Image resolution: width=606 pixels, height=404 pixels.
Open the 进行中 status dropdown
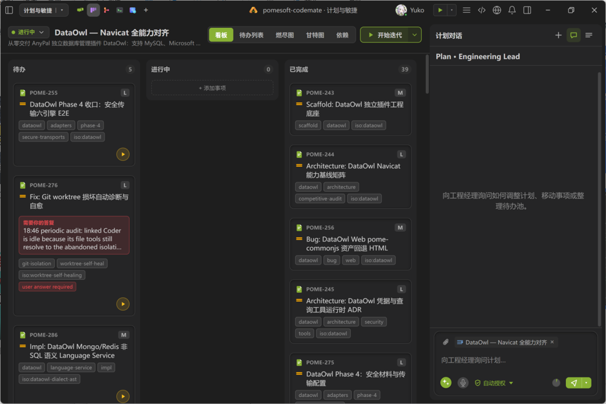pos(28,32)
